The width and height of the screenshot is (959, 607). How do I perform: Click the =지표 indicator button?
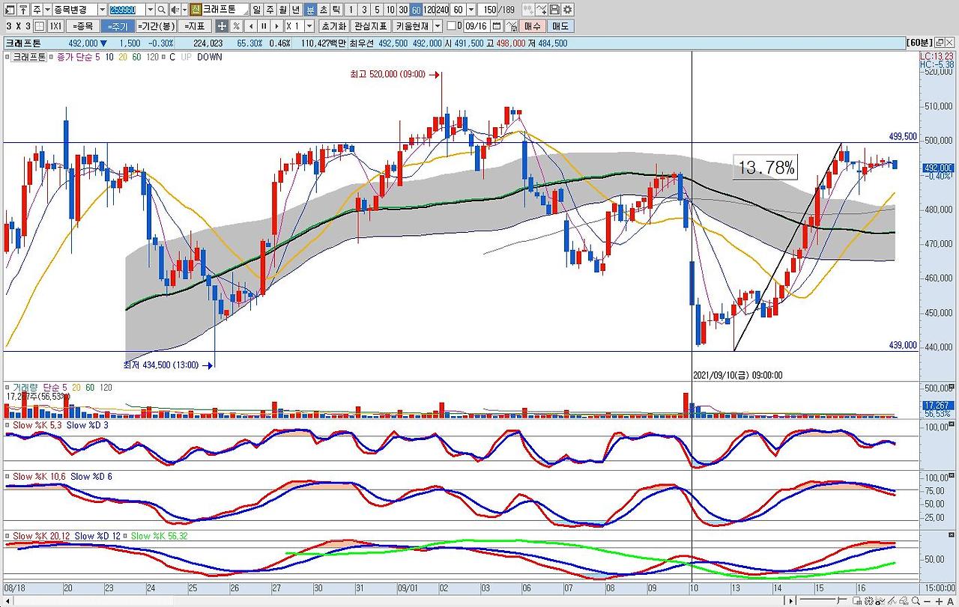click(196, 26)
